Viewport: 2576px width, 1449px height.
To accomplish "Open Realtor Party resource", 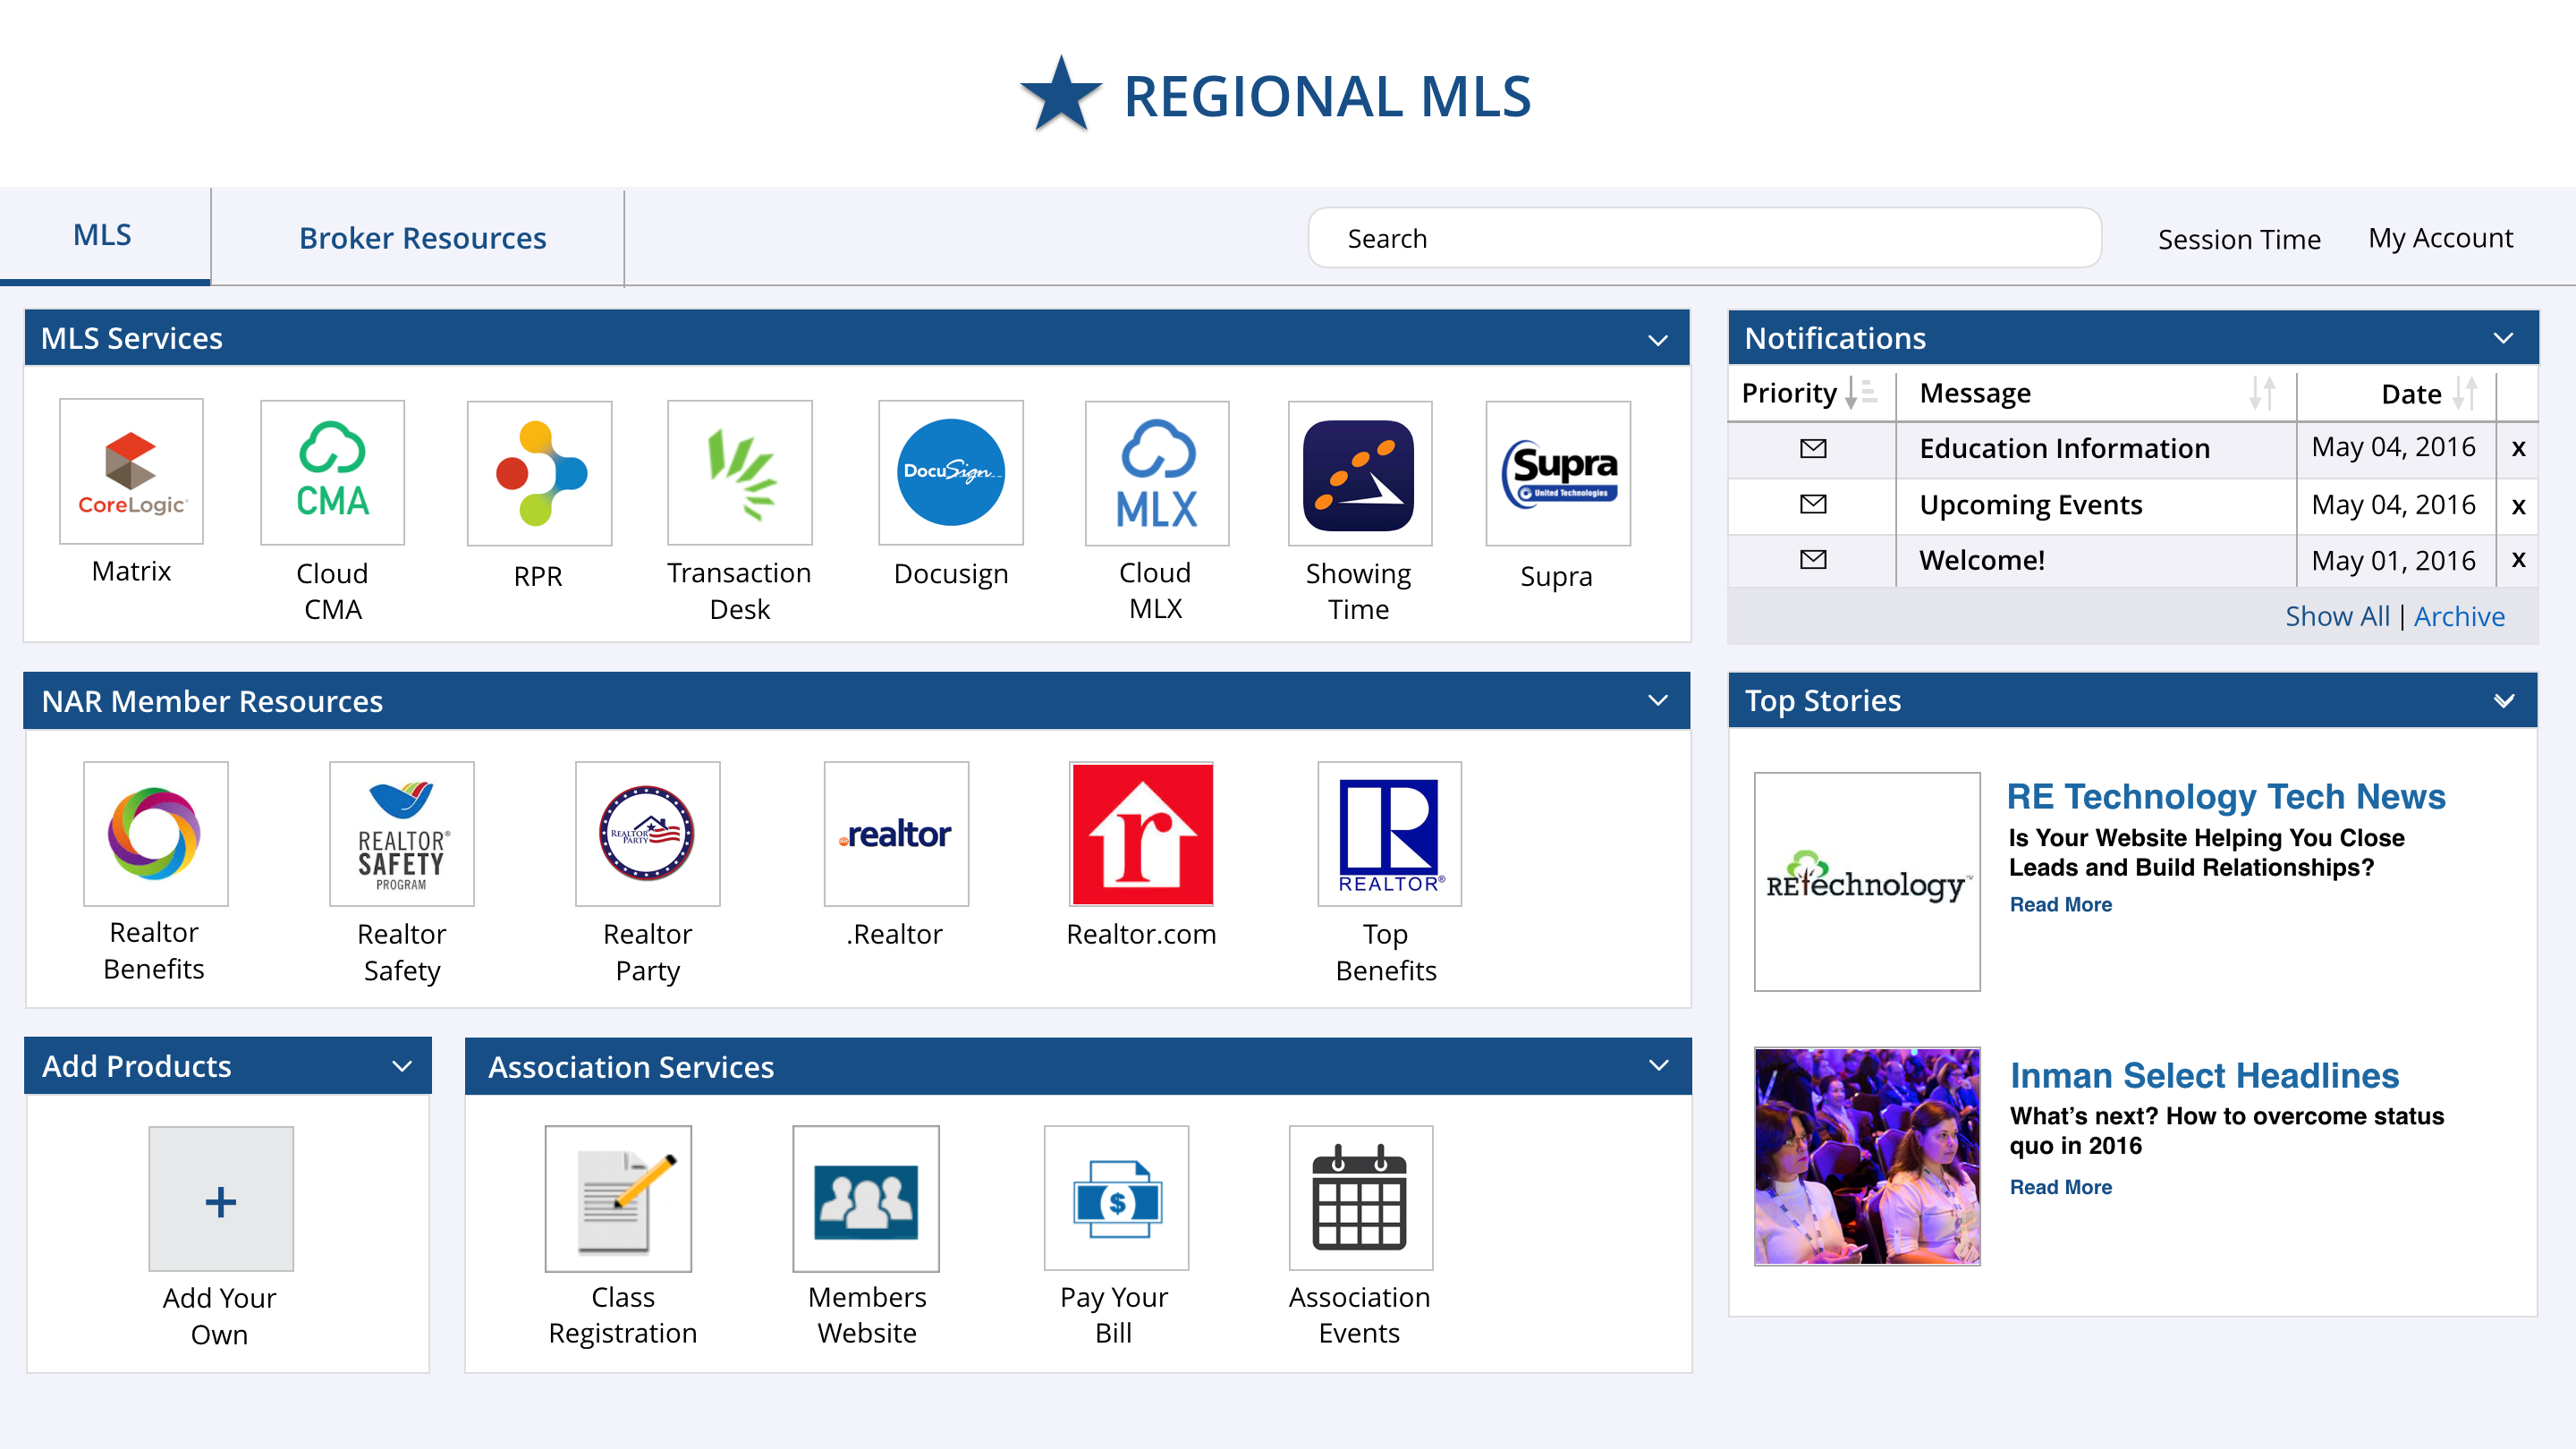I will [x=648, y=834].
